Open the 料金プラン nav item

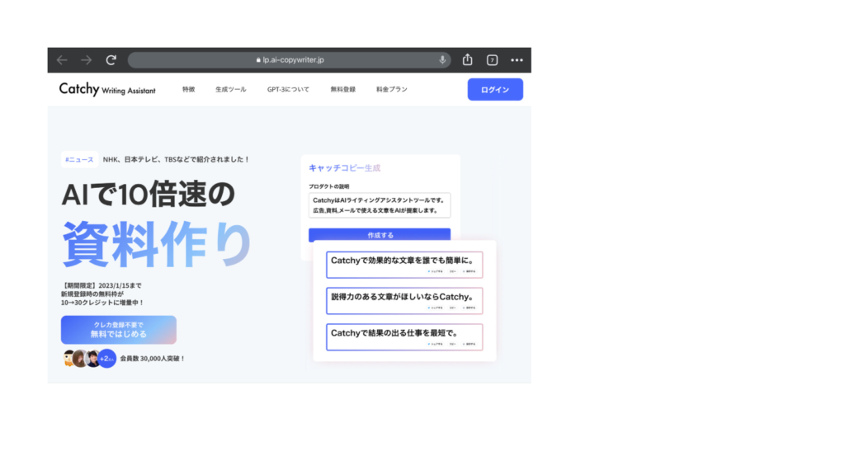coord(392,89)
